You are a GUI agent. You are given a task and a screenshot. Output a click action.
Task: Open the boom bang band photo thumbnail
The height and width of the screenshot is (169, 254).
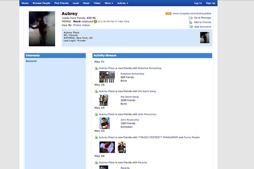point(104,100)
